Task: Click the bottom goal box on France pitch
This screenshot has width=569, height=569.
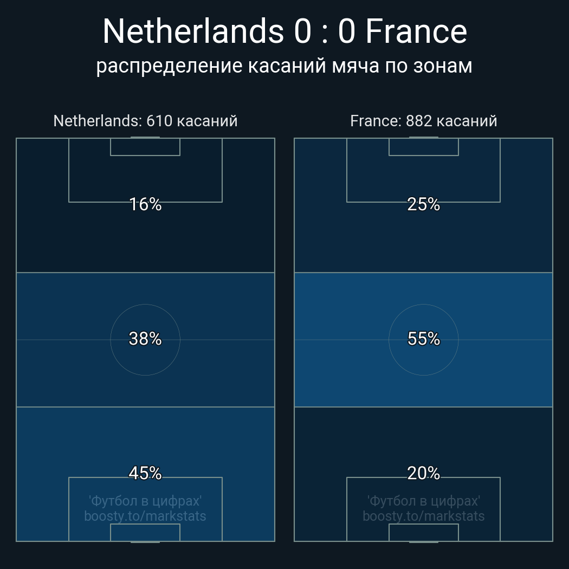Action: (x=423, y=532)
